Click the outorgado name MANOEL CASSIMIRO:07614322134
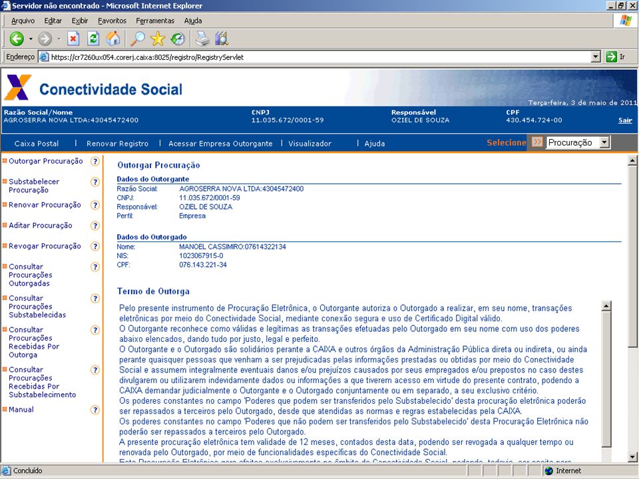Image resolution: width=639 pixels, height=479 pixels. [233, 247]
